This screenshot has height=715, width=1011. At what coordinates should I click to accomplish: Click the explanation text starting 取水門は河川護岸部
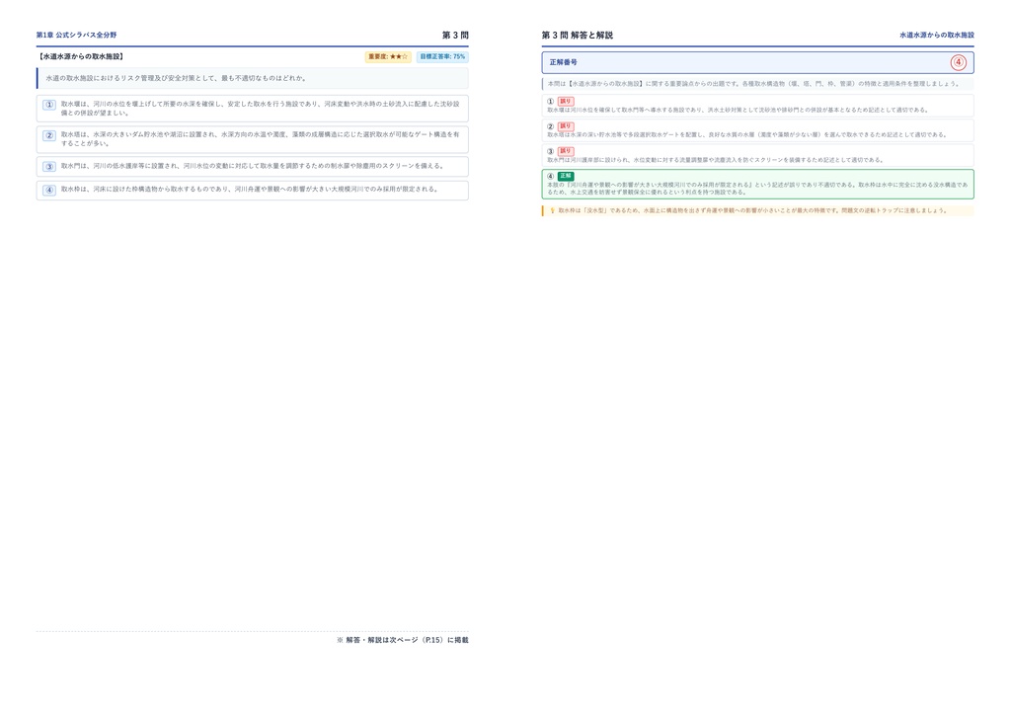click(715, 160)
